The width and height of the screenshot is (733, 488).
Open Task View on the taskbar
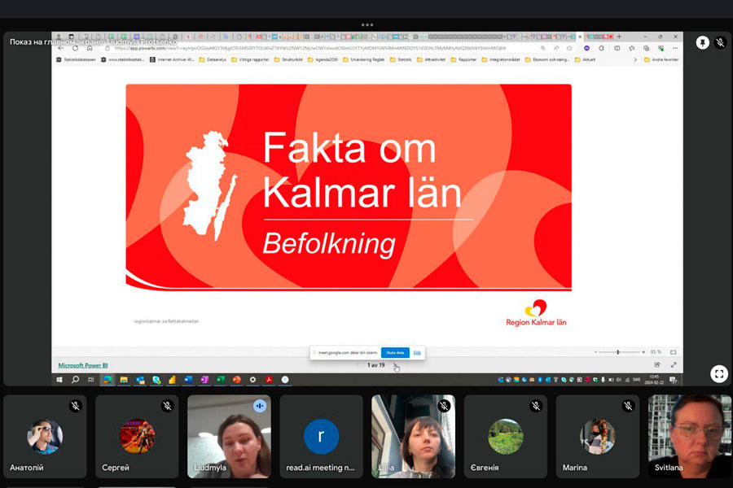(90, 380)
